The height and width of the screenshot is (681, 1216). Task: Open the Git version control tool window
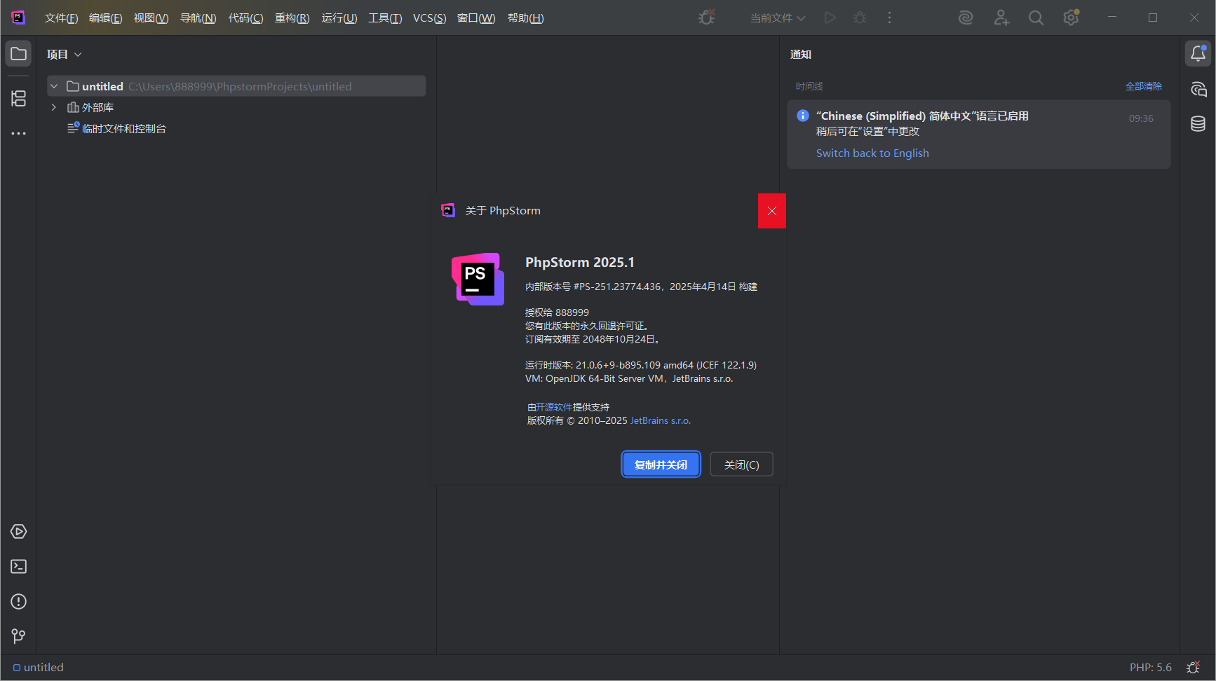[18, 636]
